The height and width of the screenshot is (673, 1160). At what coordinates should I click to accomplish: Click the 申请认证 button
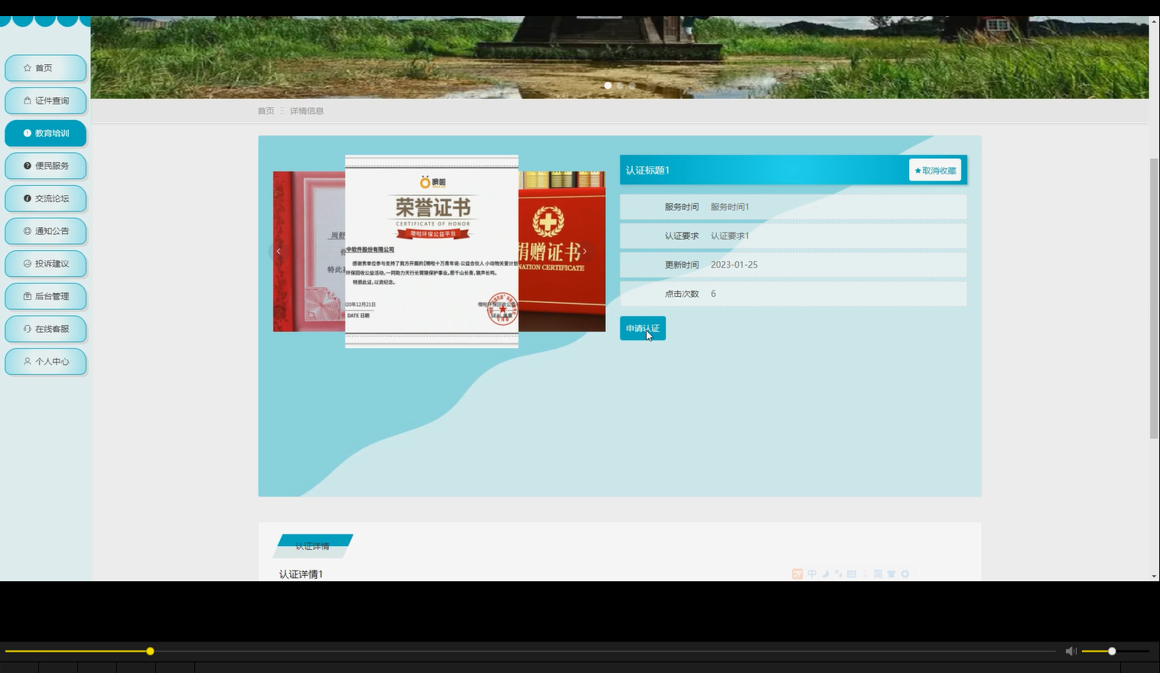pyautogui.click(x=643, y=328)
